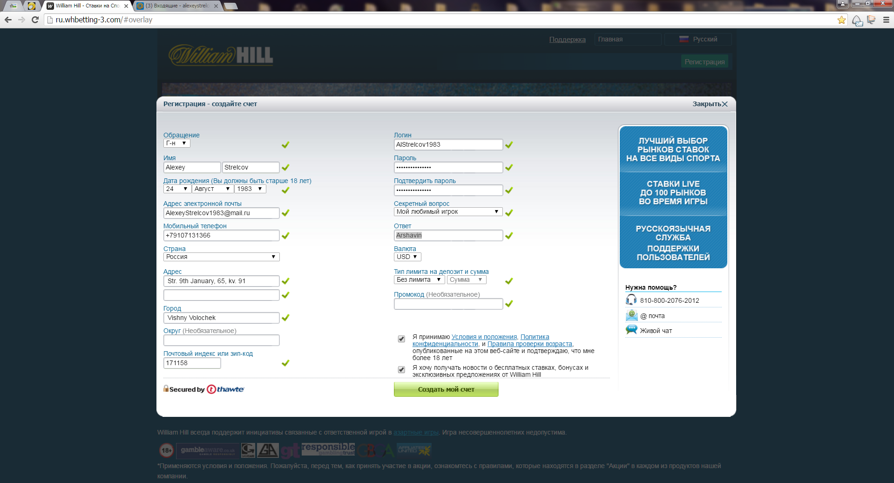Click the Affiliates United footer logo
894x483 pixels.
tap(414, 450)
